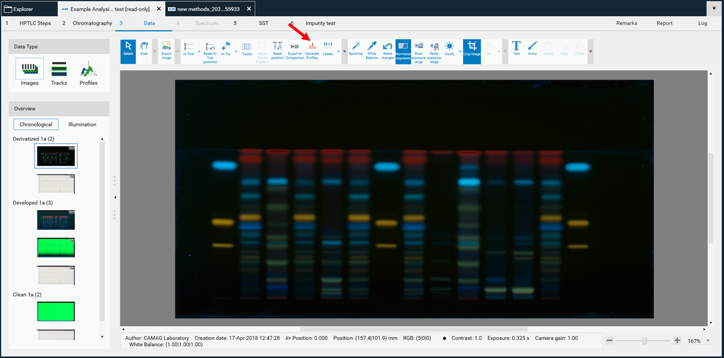Select the Arrow annotation tool

532,50
